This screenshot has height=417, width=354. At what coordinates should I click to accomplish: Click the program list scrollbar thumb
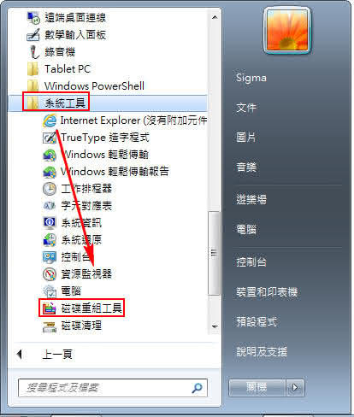[x=214, y=253]
